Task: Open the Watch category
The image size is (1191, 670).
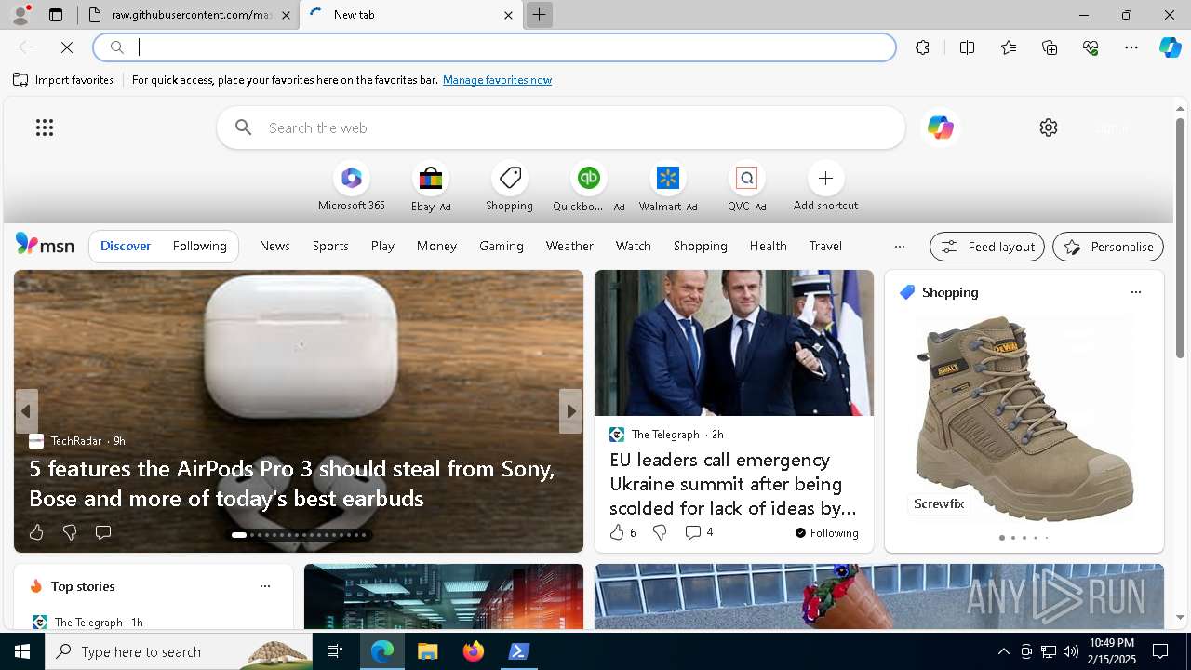Action: (634, 246)
